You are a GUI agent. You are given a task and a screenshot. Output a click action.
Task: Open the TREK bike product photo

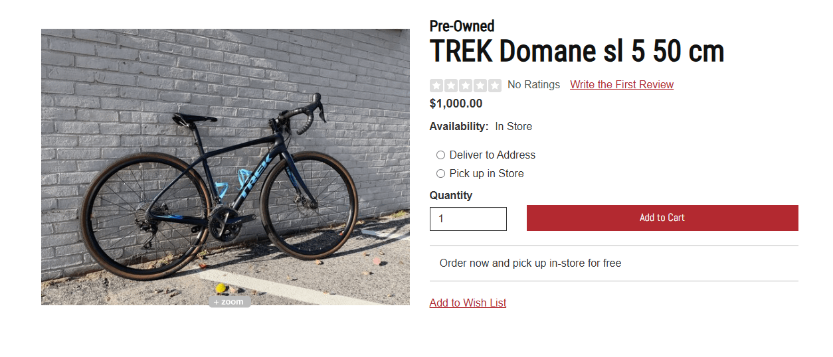[x=225, y=167]
